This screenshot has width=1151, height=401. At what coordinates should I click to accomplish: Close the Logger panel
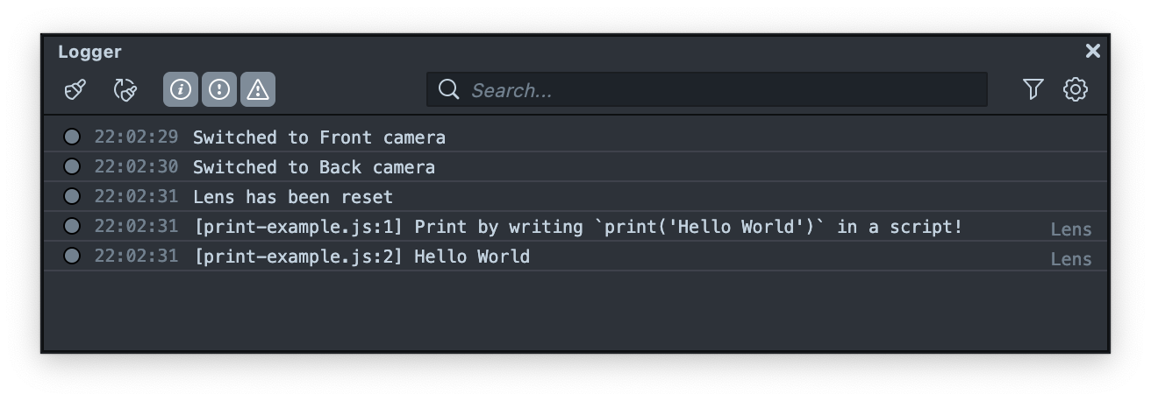point(1092,52)
